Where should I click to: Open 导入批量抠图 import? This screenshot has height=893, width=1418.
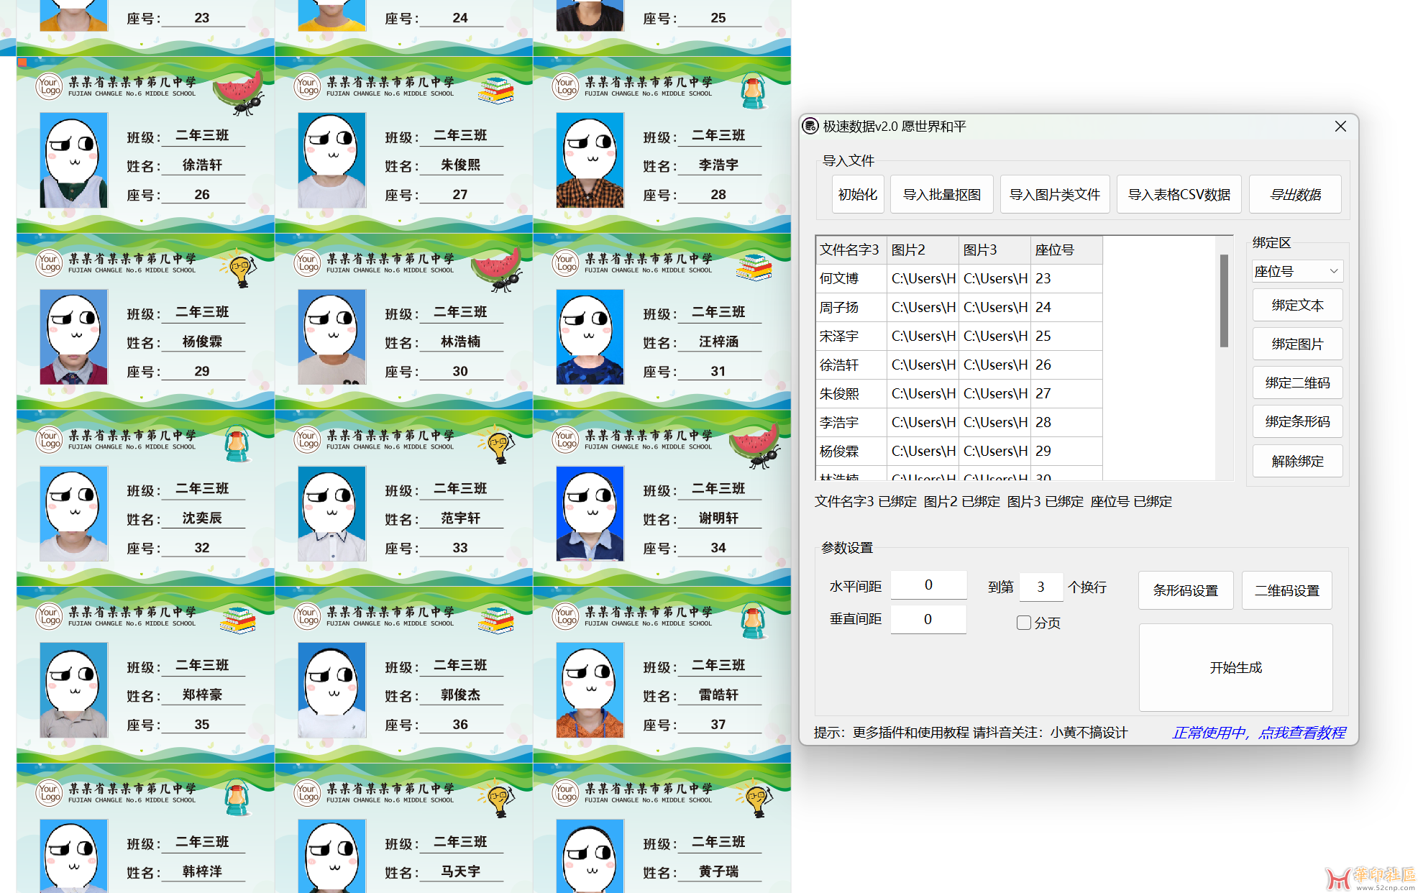[x=941, y=194]
